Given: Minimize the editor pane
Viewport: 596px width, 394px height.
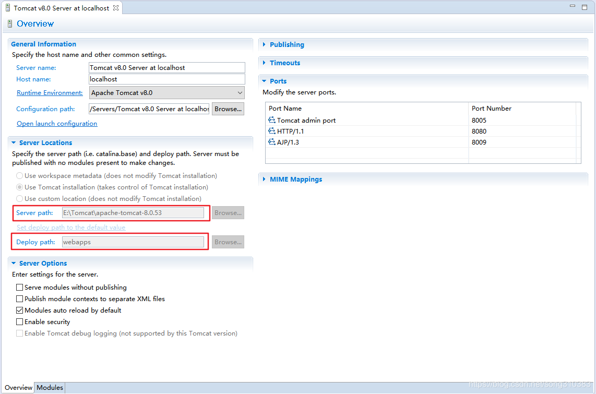Looking at the screenshot, I should [x=573, y=6].
